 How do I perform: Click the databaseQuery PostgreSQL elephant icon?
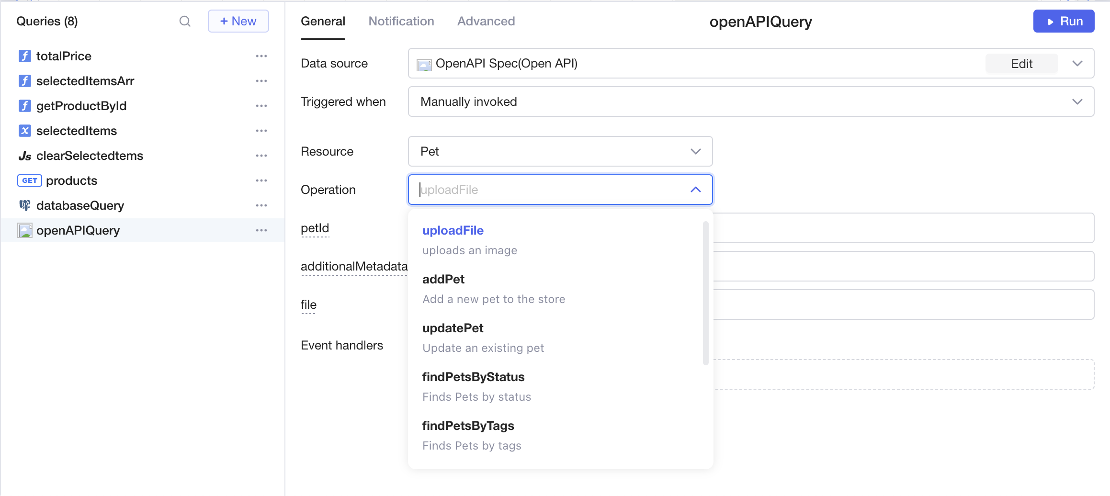(25, 205)
